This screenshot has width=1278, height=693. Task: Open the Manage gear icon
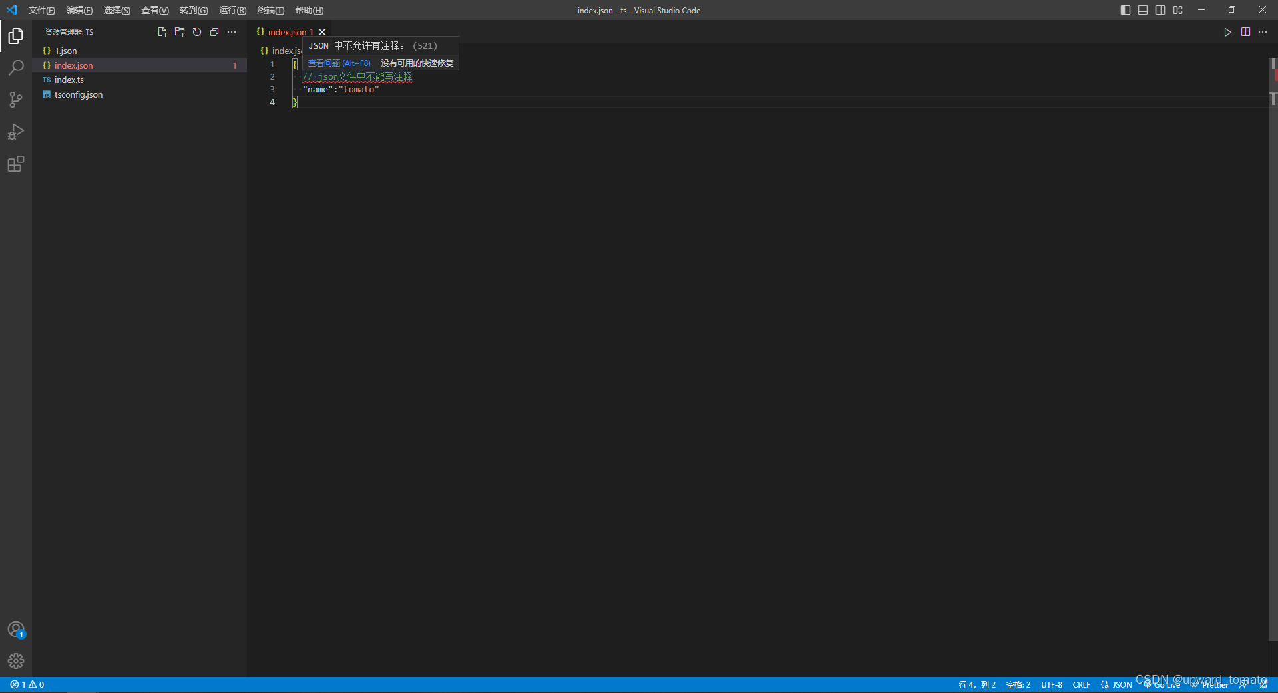pos(16,661)
